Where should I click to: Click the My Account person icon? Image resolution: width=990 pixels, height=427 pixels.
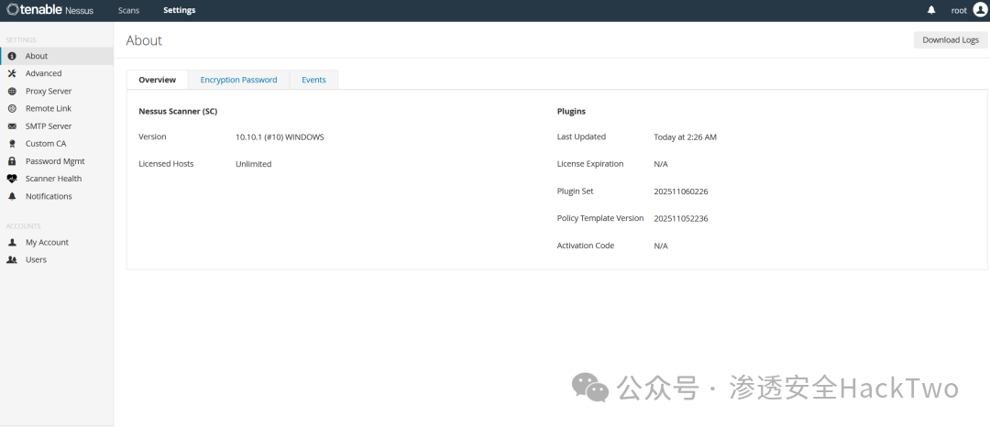click(x=12, y=242)
